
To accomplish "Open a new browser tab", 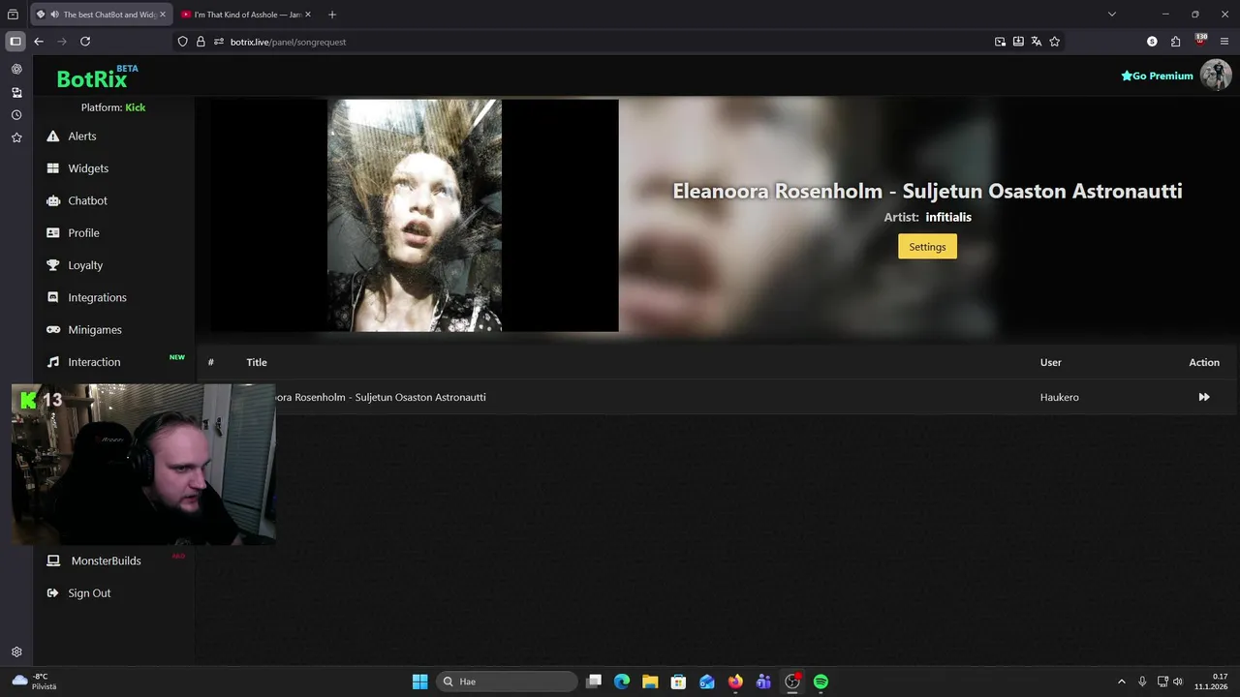I will click(332, 15).
